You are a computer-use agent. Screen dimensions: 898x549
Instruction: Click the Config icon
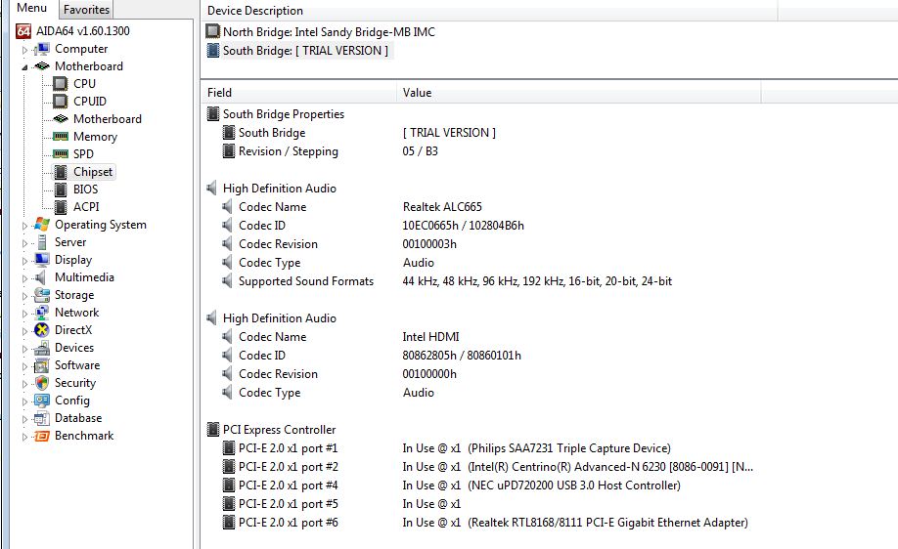click(x=42, y=401)
